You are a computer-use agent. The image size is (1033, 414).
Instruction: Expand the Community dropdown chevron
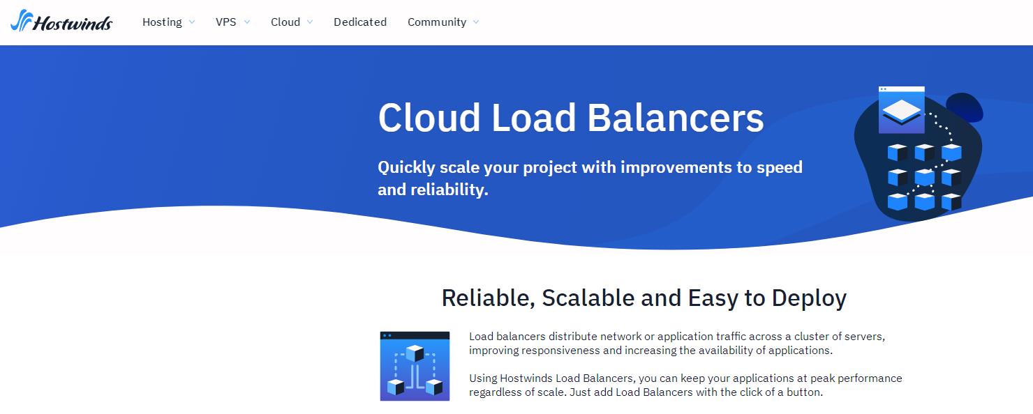click(x=476, y=22)
